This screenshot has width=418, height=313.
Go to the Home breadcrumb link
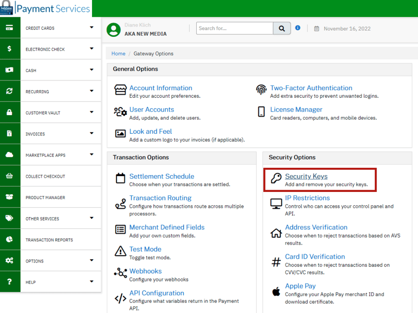[x=118, y=54]
